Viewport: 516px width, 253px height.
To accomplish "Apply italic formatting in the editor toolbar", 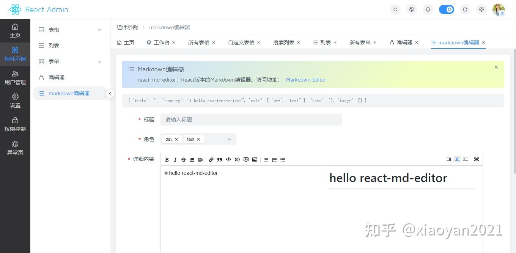I will [x=175, y=159].
